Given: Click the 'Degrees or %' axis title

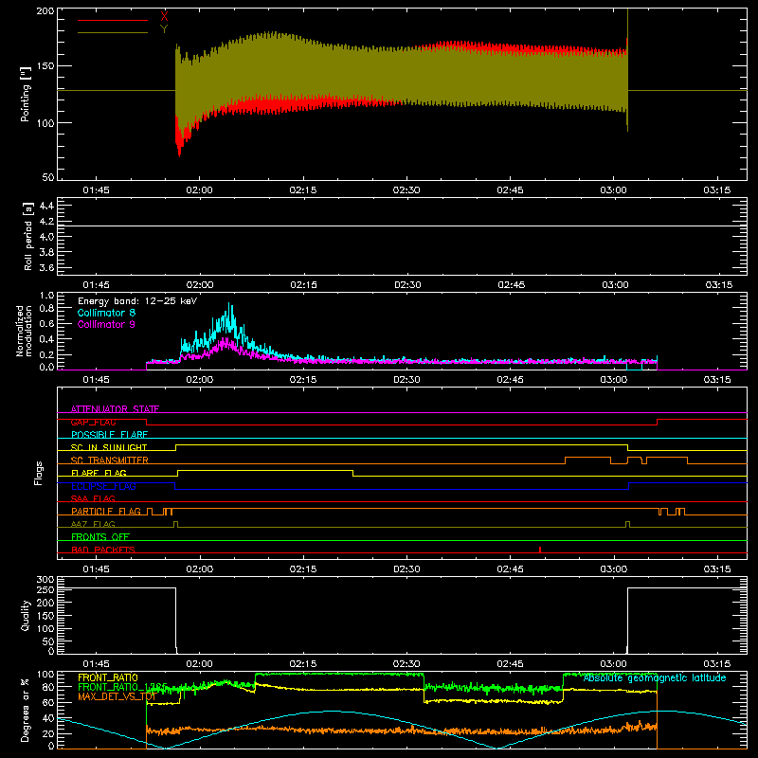Looking at the screenshot, I should coord(26,711).
